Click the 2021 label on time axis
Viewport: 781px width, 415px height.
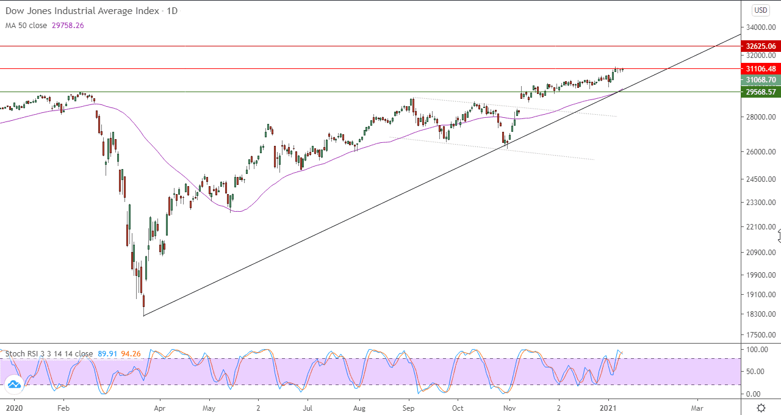[x=608, y=407]
